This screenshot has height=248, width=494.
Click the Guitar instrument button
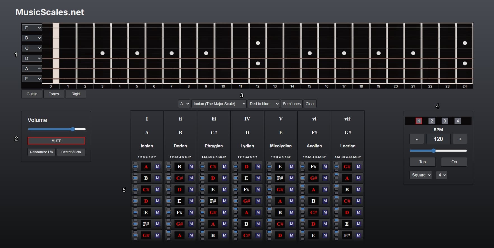pos(32,94)
